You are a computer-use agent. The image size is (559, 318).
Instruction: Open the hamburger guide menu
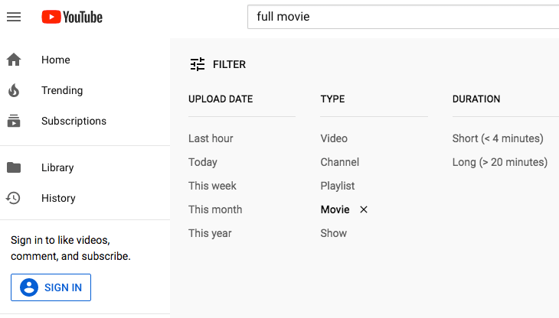pyautogui.click(x=14, y=17)
